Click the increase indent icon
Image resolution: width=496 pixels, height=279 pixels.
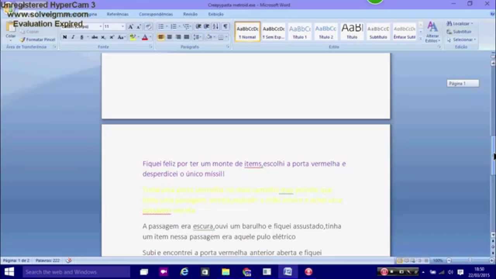pyautogui.click(x=207, y=27)
